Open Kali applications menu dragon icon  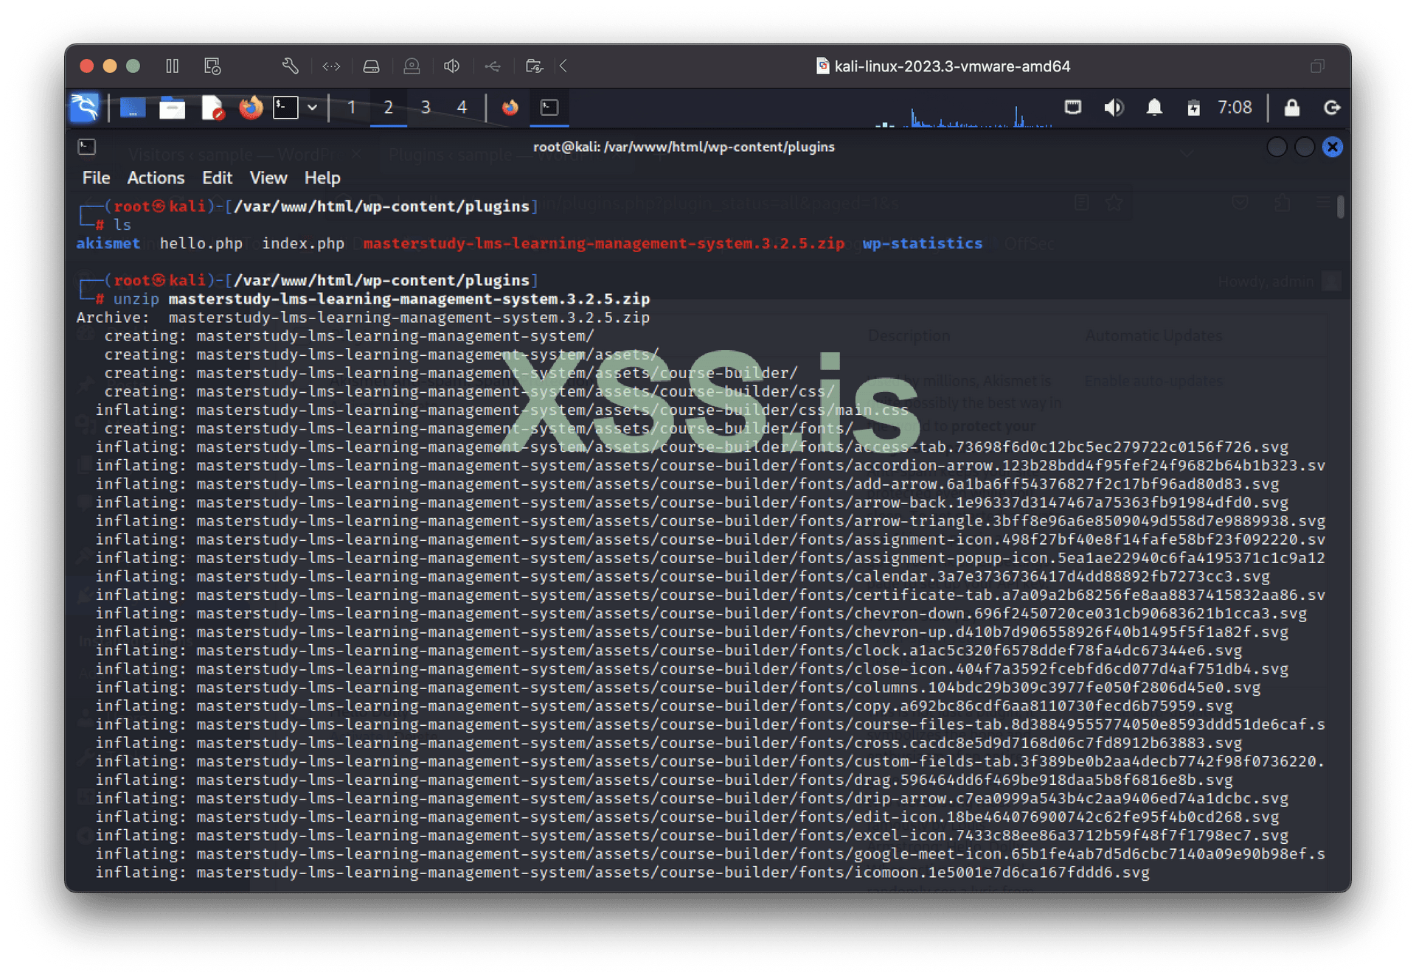pos(85,108)
